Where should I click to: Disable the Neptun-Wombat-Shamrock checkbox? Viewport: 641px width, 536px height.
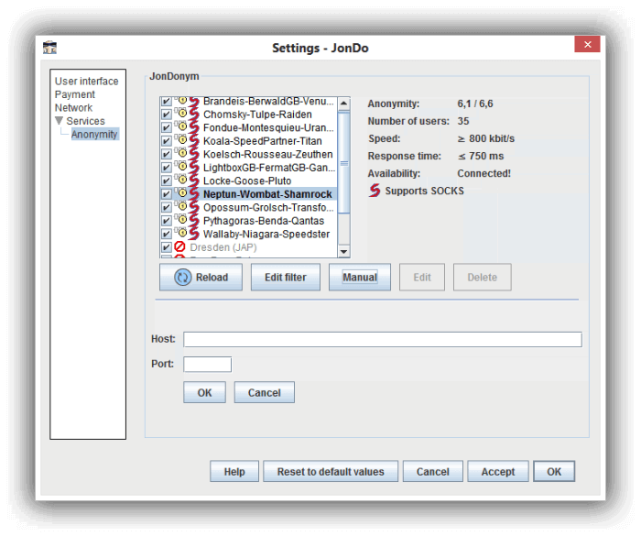click(166, 194)
